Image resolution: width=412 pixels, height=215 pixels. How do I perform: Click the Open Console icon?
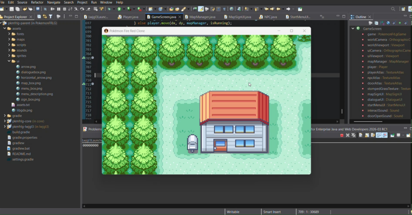pos(408,135)
